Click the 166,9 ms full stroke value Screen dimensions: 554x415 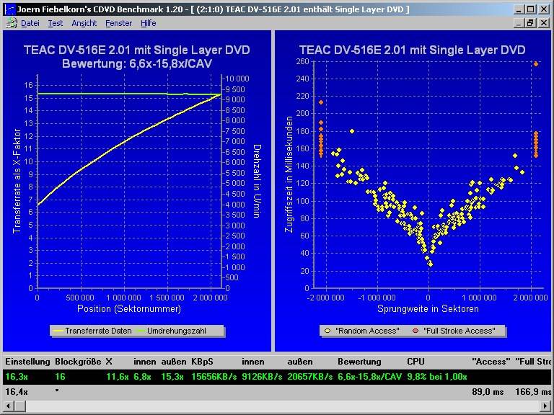click(533, 392)
